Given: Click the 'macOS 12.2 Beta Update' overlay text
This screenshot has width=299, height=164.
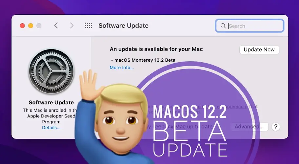Looking at the screenshot, I should [190, 131].
